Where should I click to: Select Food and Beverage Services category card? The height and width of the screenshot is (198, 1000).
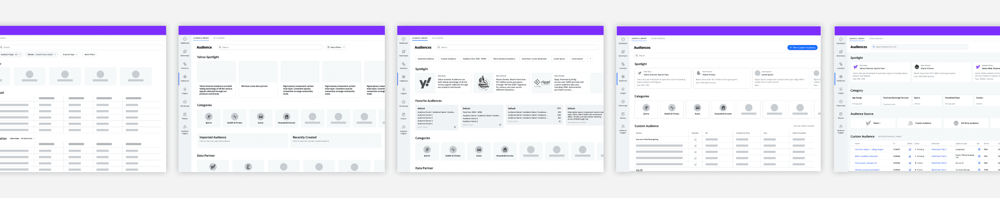(896, 100)
